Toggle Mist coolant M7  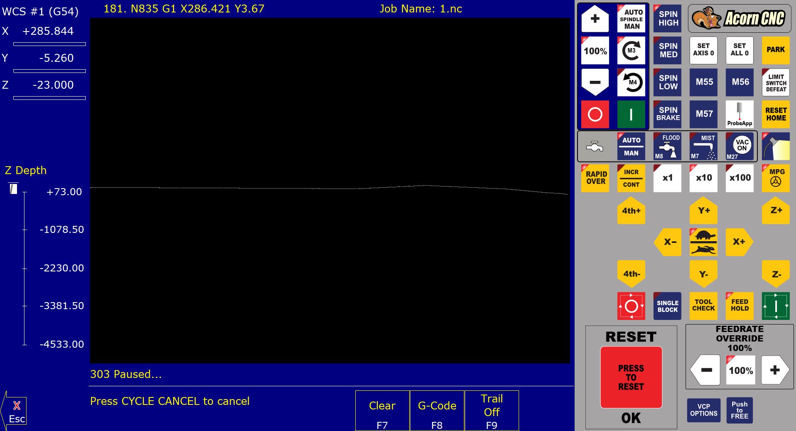703,146
